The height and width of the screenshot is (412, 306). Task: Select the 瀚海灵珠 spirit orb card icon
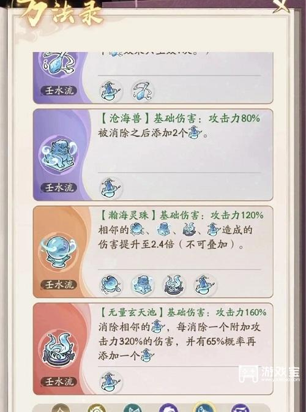58,251
